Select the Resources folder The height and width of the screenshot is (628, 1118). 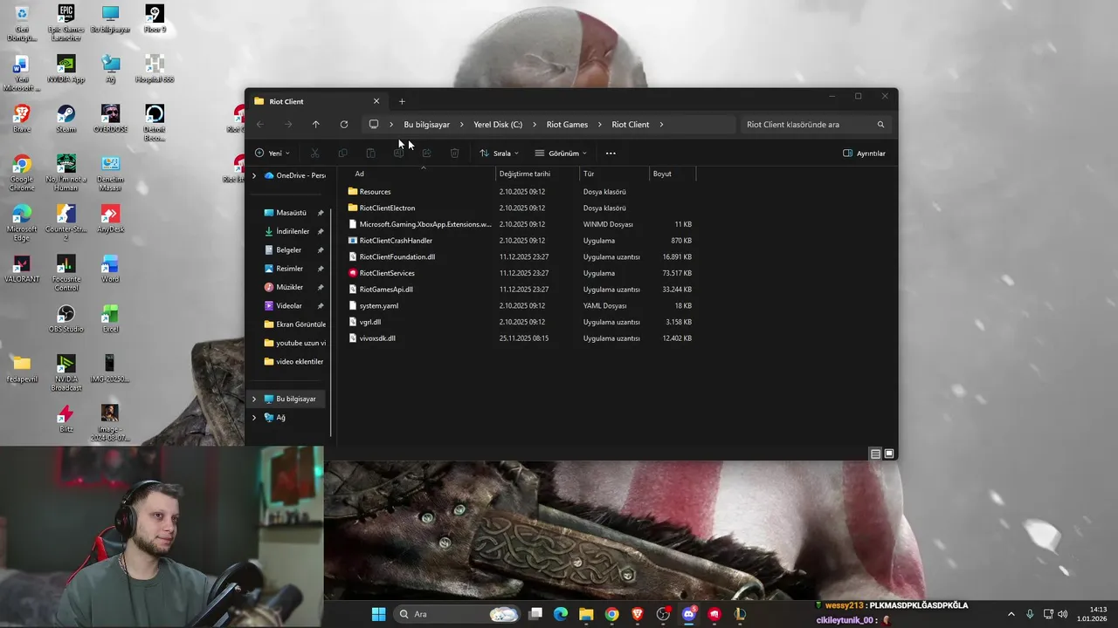375,191
